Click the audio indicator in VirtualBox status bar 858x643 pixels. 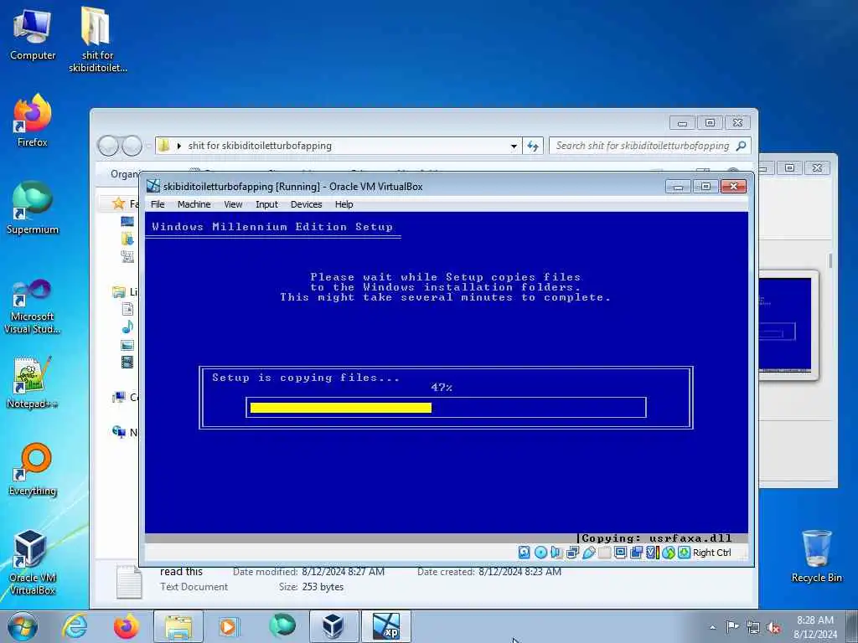tap(556, 553)
